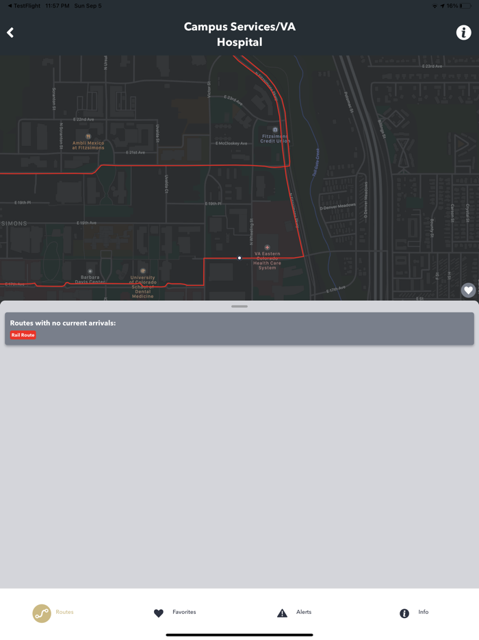Image resolution: width=479 pixels, height=640 pixels.
Task: Tap the Fitzsimons Credit Union map icon
Action: [x=275, y=130]
